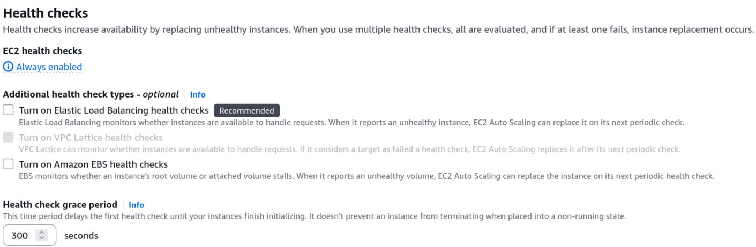Screen dimensions: 756x247
Task: Click the Additional health check types heading
Action: point(91,94)
